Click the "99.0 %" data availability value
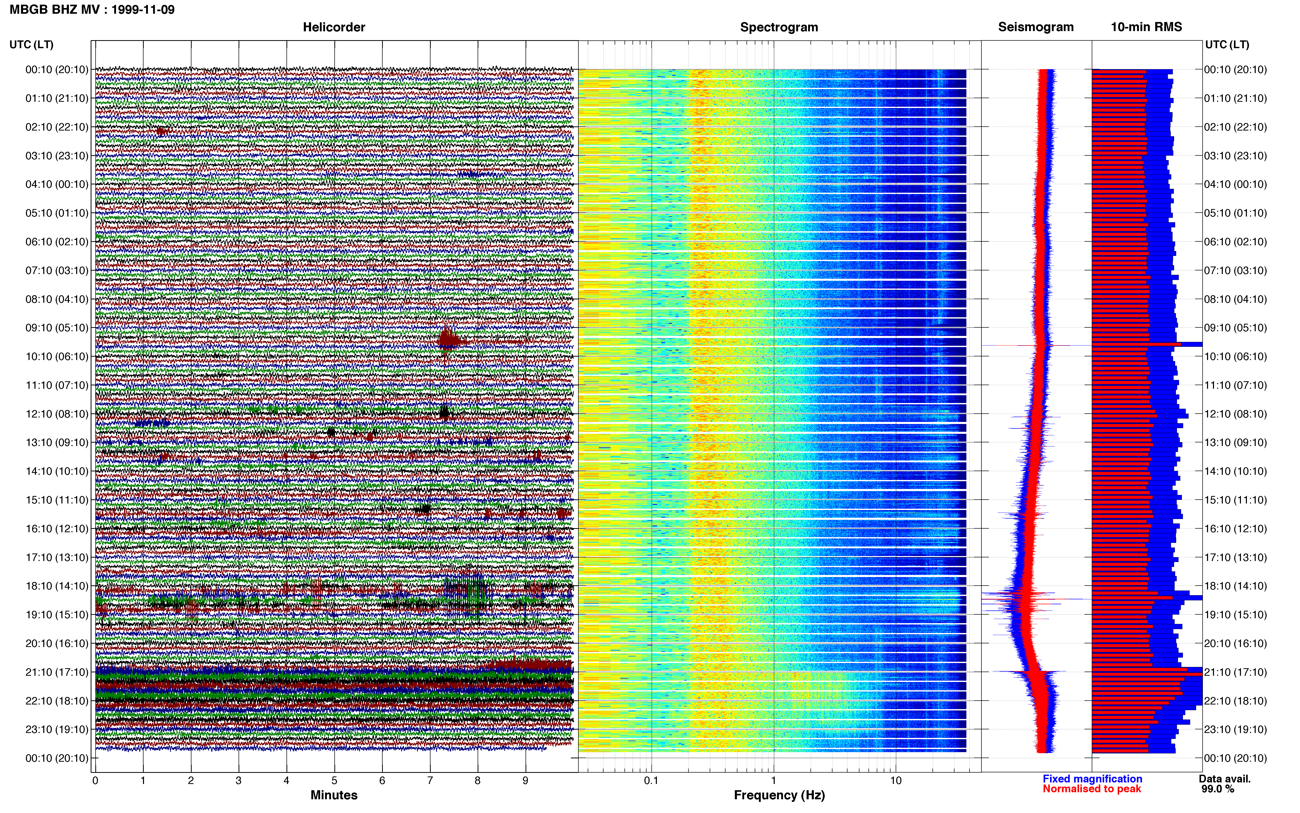The width and height of the screenshot is (1300, 813). [1218, 789]
